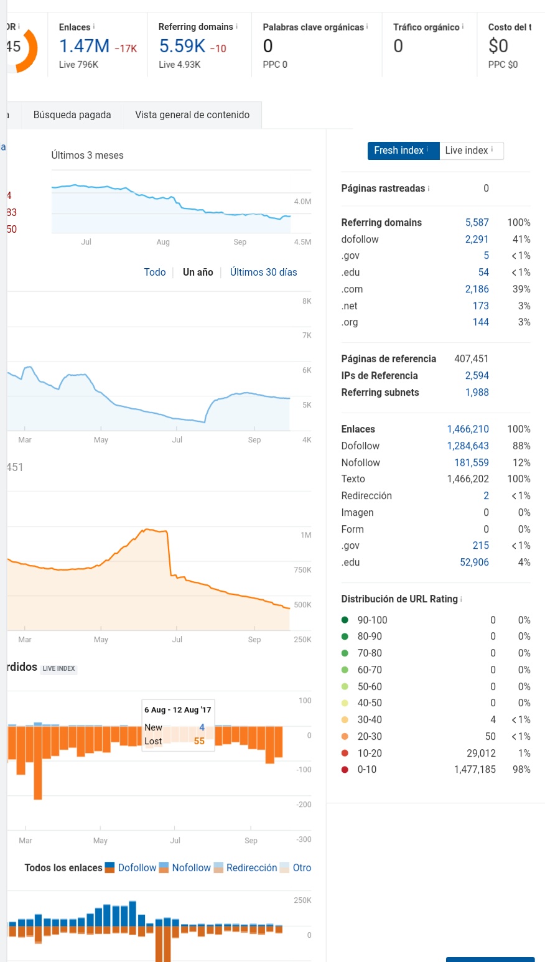Open Búsqueda pagada tab
Screen dimensions: 545x962
coord(72,115)
